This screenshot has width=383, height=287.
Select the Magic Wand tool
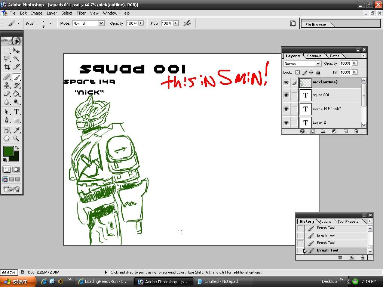click(16, 58)
